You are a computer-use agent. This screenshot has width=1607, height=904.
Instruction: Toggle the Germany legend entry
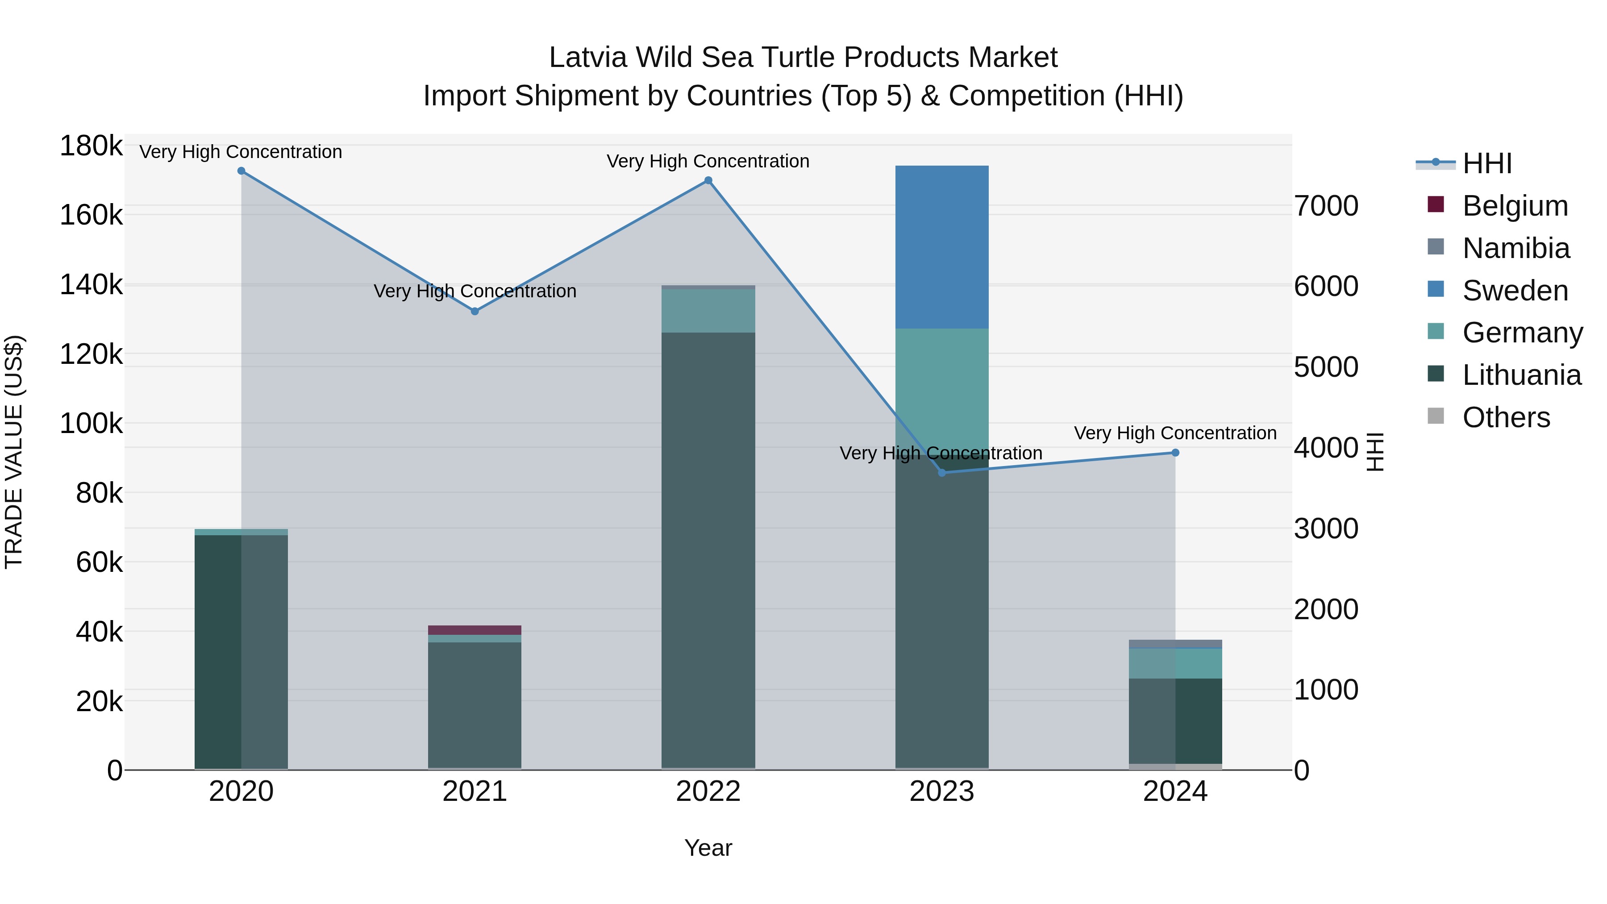(x=1505, y=332)
